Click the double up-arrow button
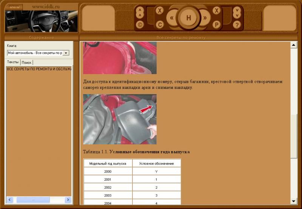302x209 pixels. coord(140,12)
